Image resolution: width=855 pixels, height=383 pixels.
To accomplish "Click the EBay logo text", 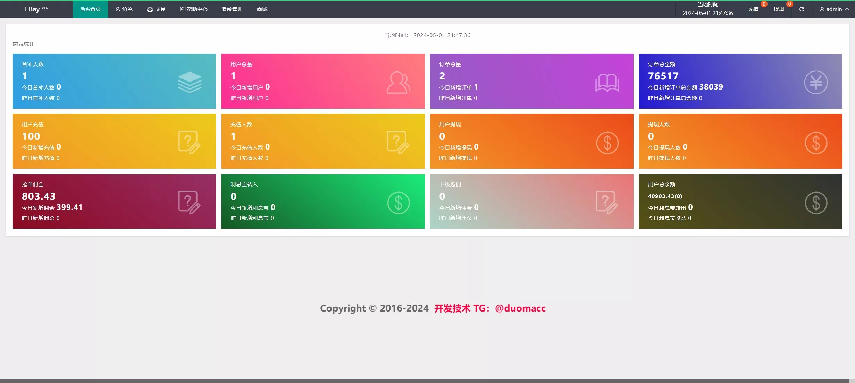I will click(32, 9).
